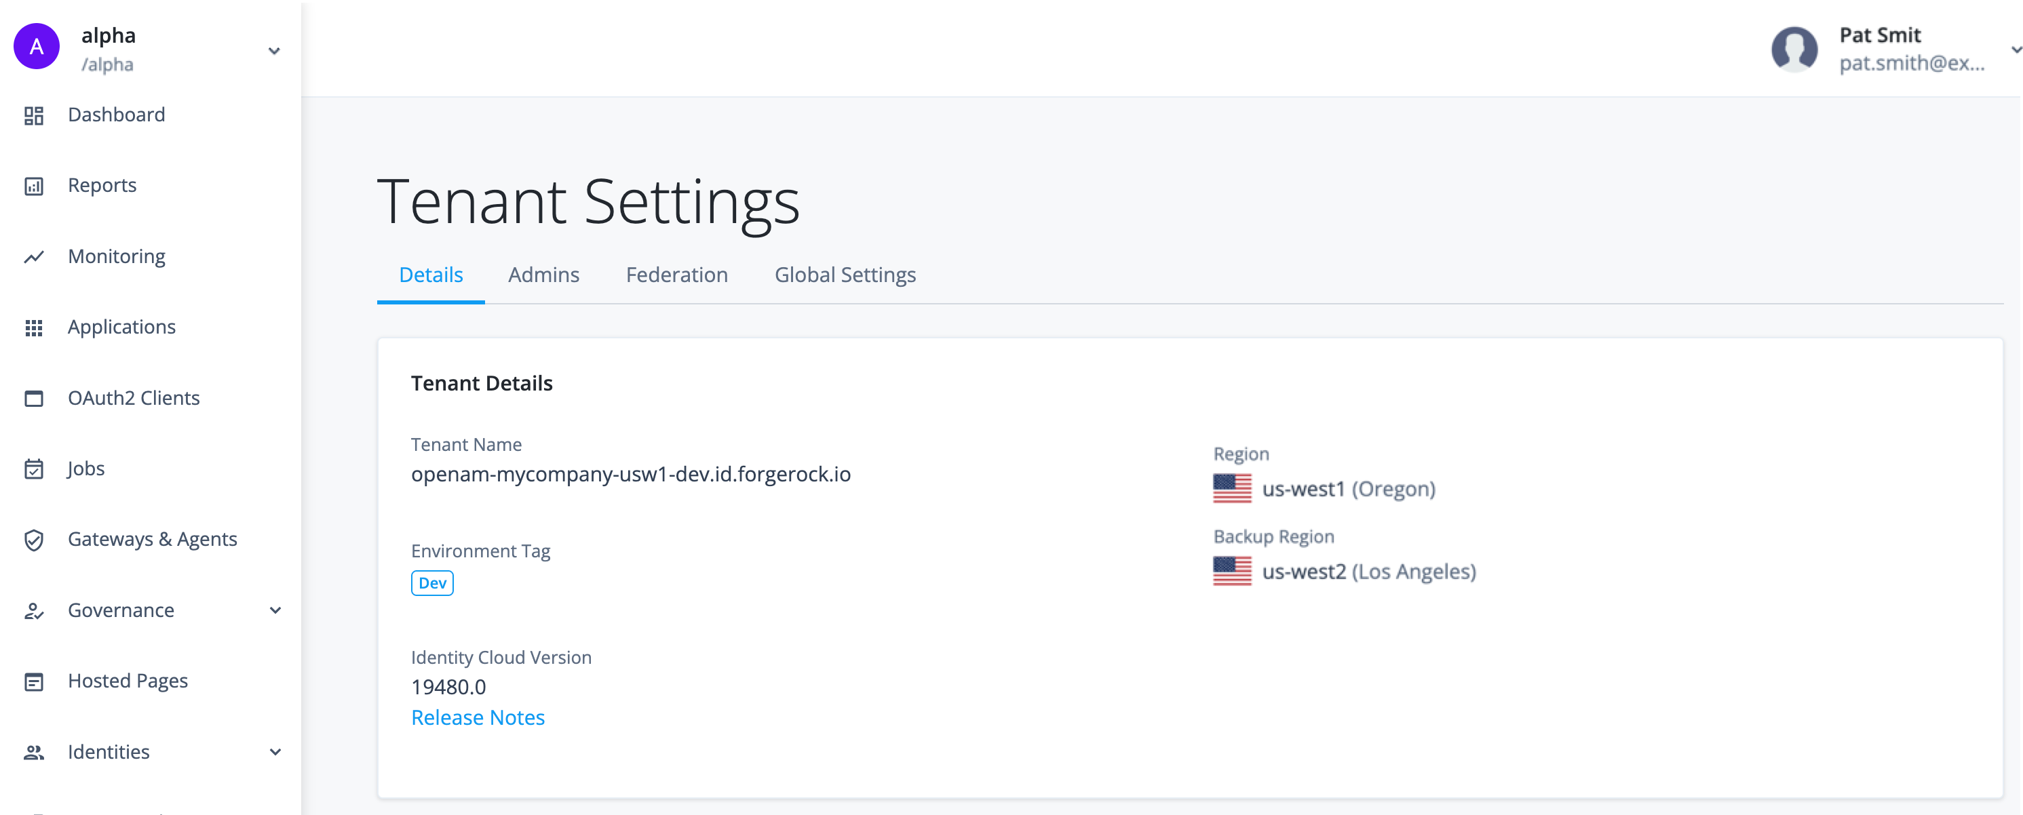
Task: Click the Hosted Pages sidebar icon
Action: 35,681
